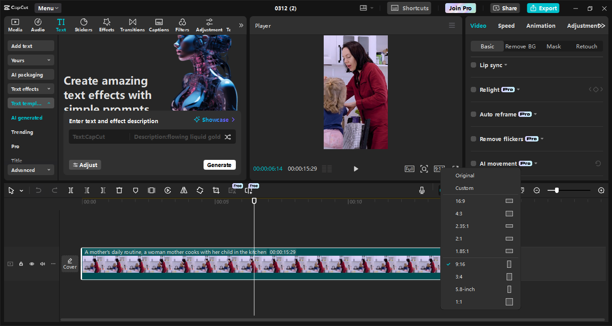612x326 pixels.
Task: Switch to the Speed tab
Action: coord(506,26)
